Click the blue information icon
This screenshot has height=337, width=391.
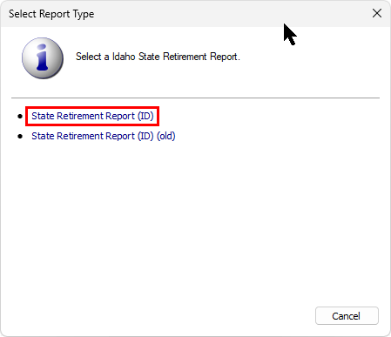tap(43, 58)
